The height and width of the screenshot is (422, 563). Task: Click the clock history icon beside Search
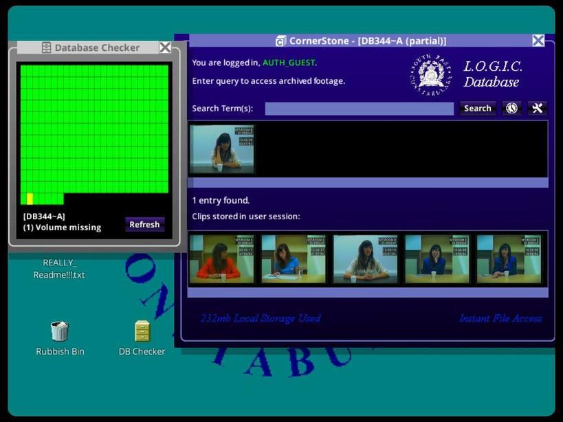[511, 108]
